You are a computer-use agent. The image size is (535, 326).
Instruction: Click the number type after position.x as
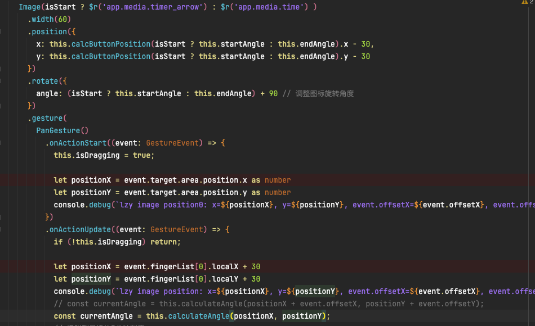278,180
